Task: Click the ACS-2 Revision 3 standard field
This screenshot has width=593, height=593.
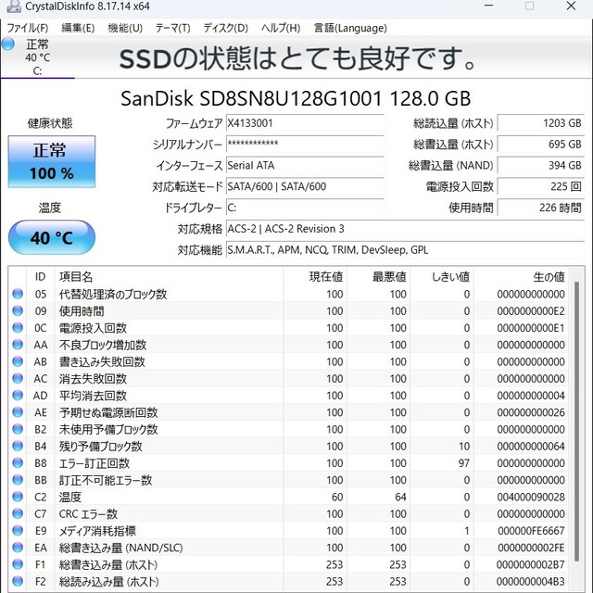Action: (406, 229)
